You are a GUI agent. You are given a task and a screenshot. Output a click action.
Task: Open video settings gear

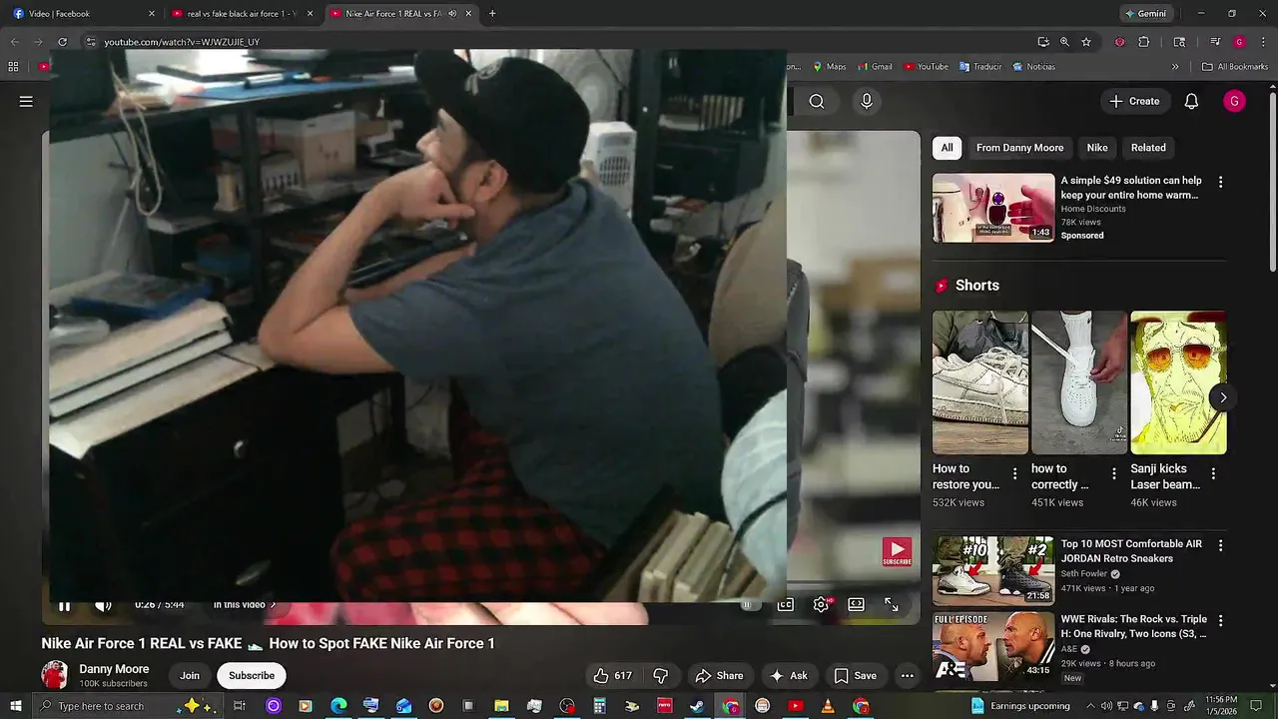click(x=821, y=604)
